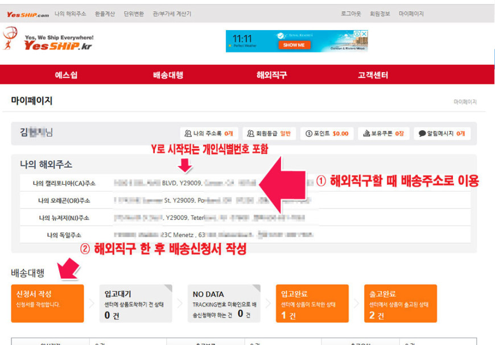Open 보유쿠폰 0장 button
495x345 pixels.
383,134
